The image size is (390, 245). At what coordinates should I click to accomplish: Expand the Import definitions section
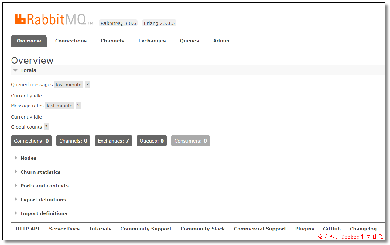point(44,213)
